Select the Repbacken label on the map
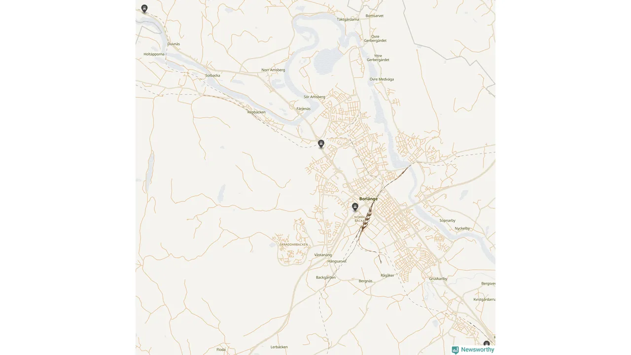 pos(256,112)
